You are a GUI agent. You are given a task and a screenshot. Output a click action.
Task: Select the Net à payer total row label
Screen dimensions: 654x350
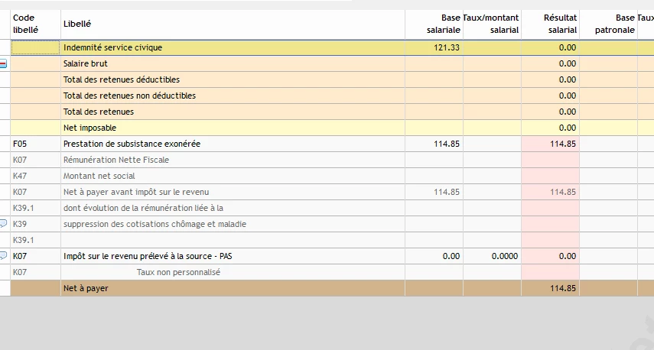[x=86, y=288]
